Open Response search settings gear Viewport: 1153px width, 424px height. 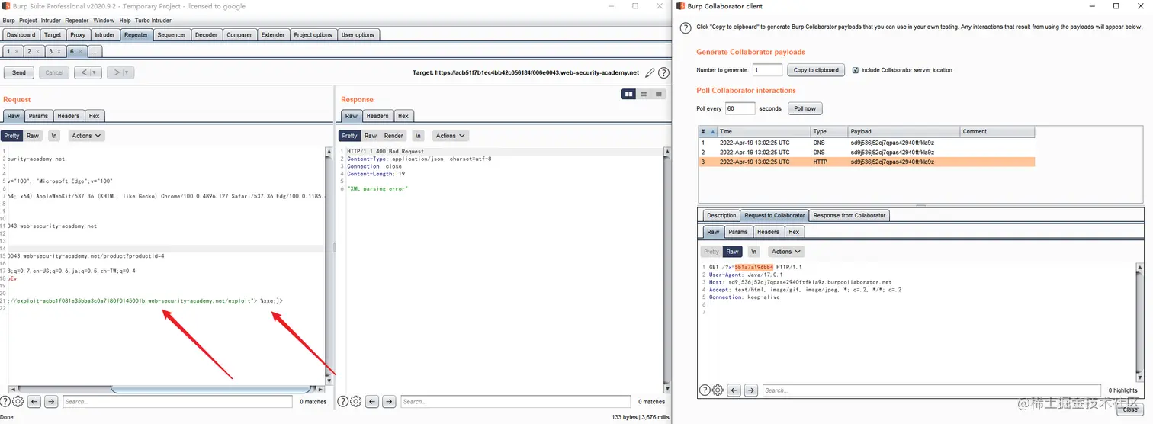pos(355,401)
